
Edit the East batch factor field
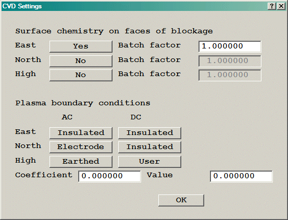(230, 46)
